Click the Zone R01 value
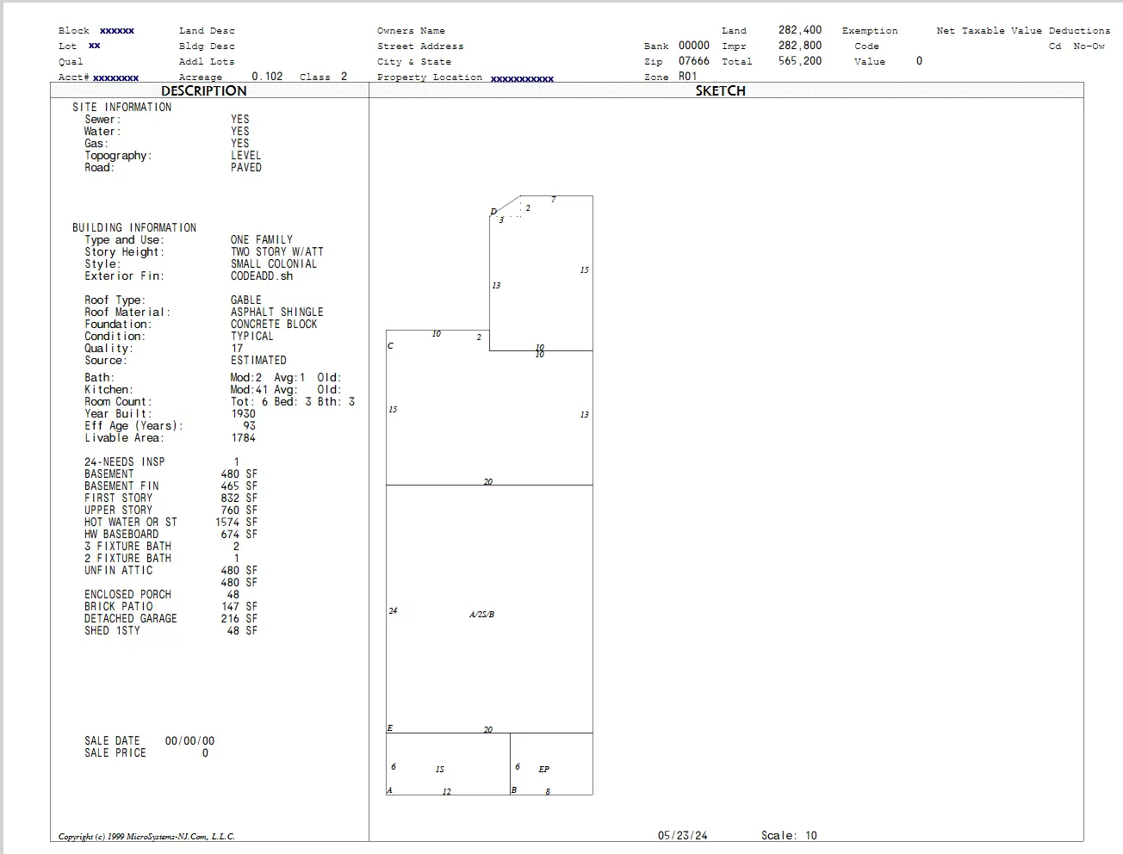 pyautogui.click(x=687, y=77)
